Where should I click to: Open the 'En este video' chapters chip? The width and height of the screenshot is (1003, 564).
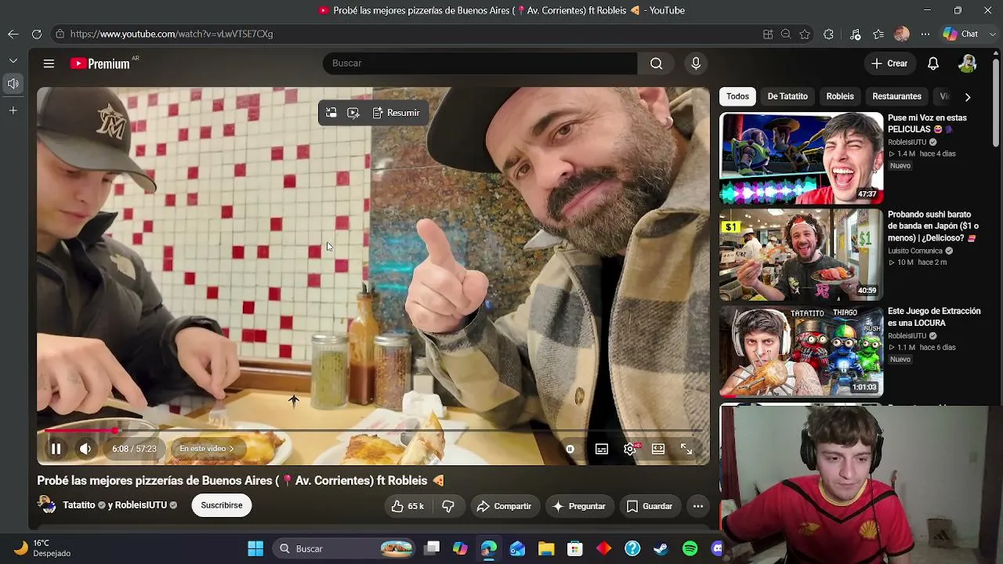tap(207, 449)
